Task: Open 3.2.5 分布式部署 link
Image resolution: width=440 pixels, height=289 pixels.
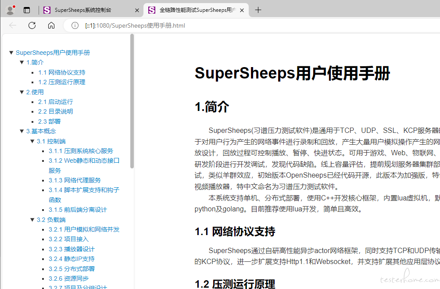Action: (72, 269)
